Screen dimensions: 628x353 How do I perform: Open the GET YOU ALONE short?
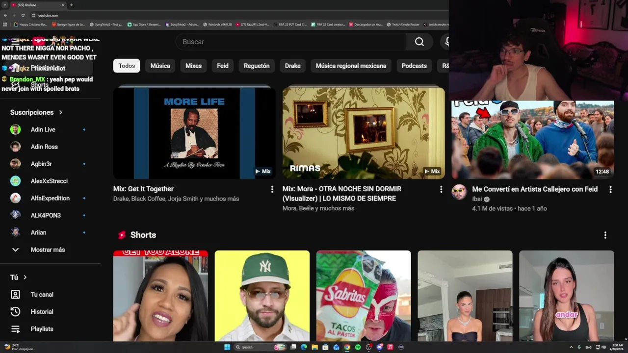(x=160, y=296)
